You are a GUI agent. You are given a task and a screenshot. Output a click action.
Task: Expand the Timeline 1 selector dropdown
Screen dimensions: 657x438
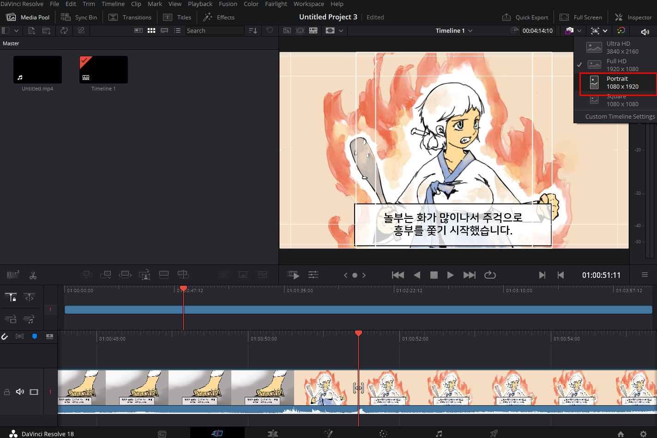coord(470,31)
